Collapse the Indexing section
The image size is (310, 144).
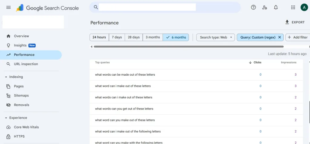tap(6, 77)
